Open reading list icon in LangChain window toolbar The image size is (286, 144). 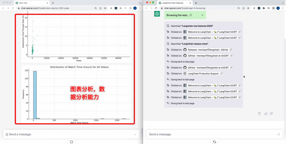point(268,8)
